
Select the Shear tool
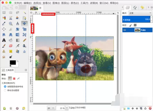4,35
